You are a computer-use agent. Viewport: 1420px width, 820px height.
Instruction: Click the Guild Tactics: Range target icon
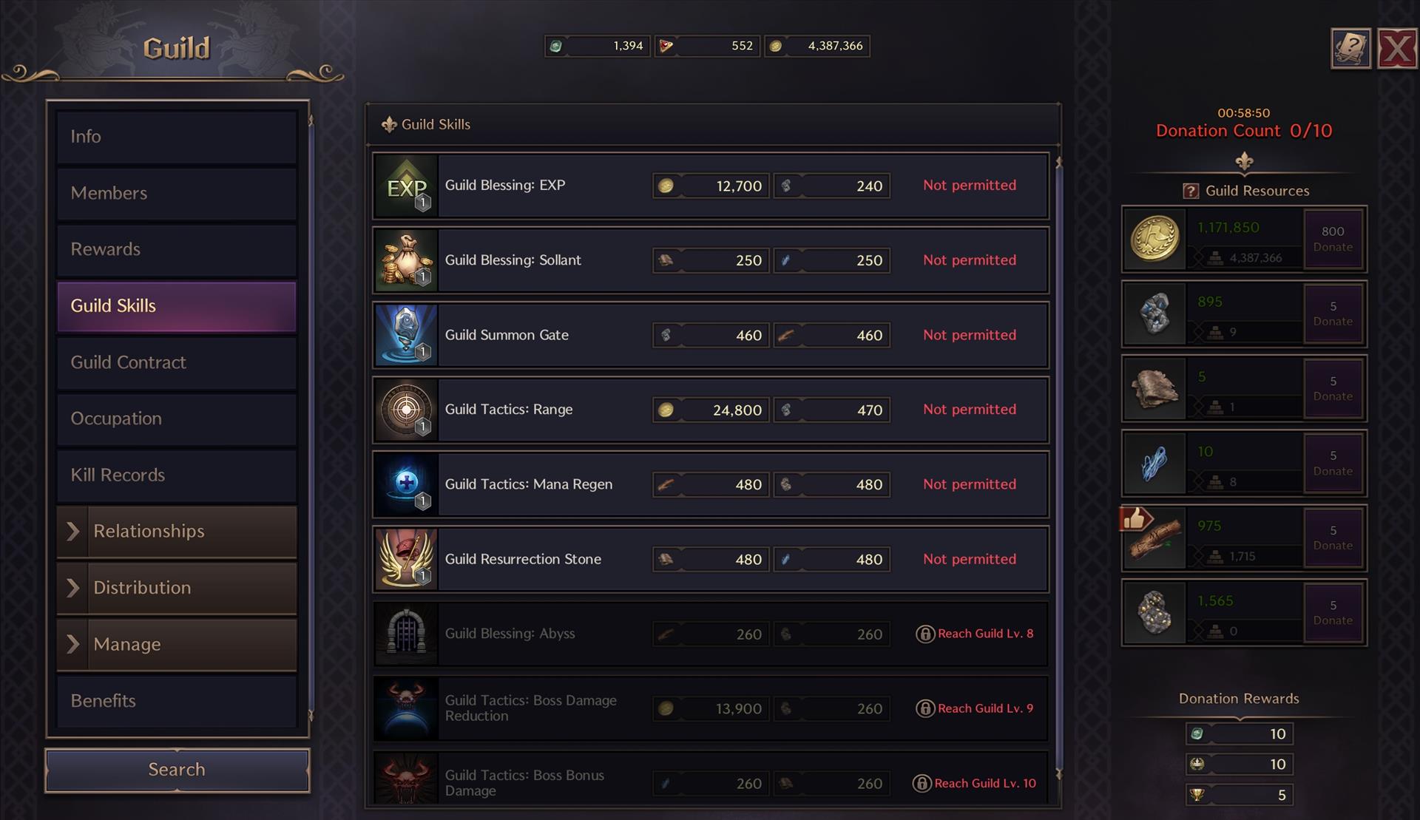coord(406,410)
